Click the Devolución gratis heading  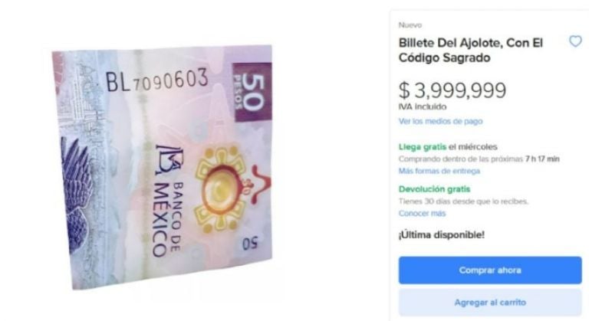coord(434,189)
